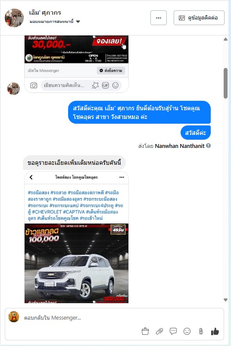231x346 pixels.
Task: Click the help icon beside Nanwhan Nanthanit
Action: point(208,146)
